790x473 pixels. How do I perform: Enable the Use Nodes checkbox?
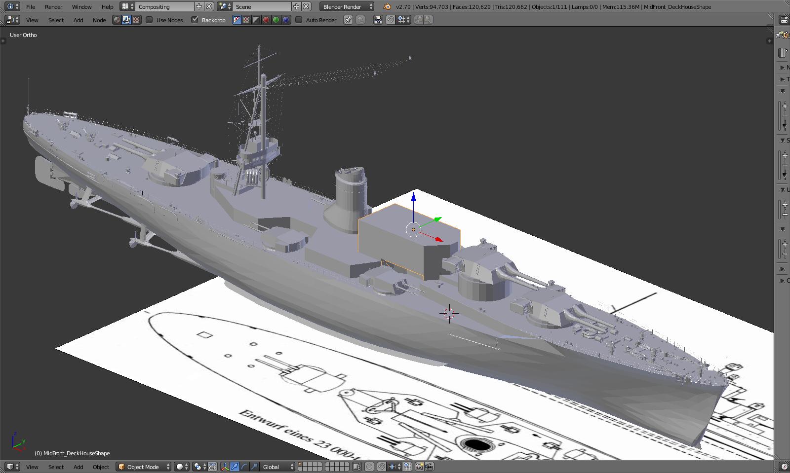pos(150,20)
